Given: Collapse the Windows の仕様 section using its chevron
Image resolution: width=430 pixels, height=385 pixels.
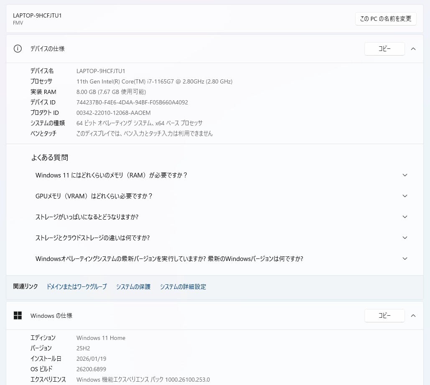Looking at the screenshot, I should (413, 316).
